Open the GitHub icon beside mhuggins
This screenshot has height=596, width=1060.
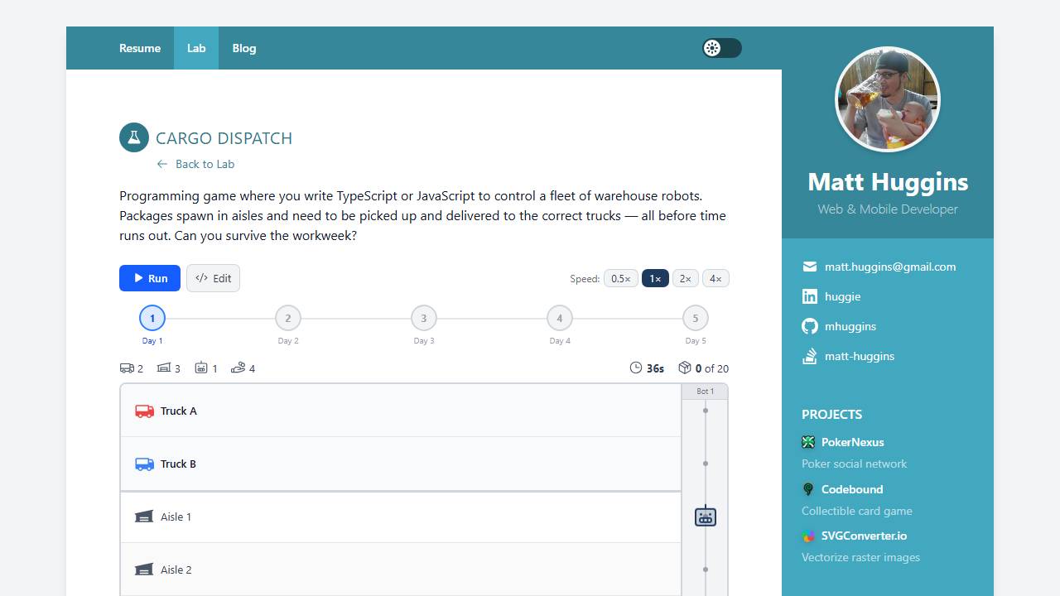pos(810,326)
